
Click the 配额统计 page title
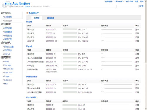(34, 13)
